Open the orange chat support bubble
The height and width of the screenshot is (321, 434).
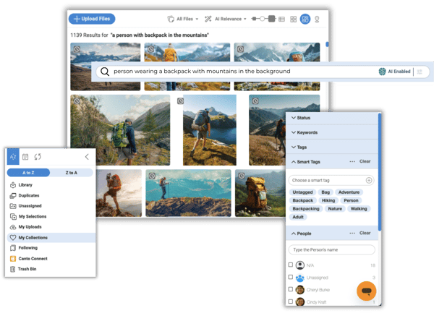(x=366, y=291)
